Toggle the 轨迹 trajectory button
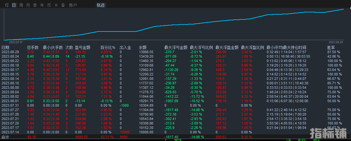The width and height of the screenshot is (351, 141). point(101,5)
